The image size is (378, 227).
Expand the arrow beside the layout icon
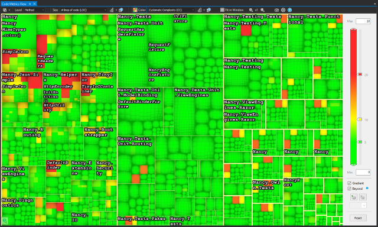point(9,10)
